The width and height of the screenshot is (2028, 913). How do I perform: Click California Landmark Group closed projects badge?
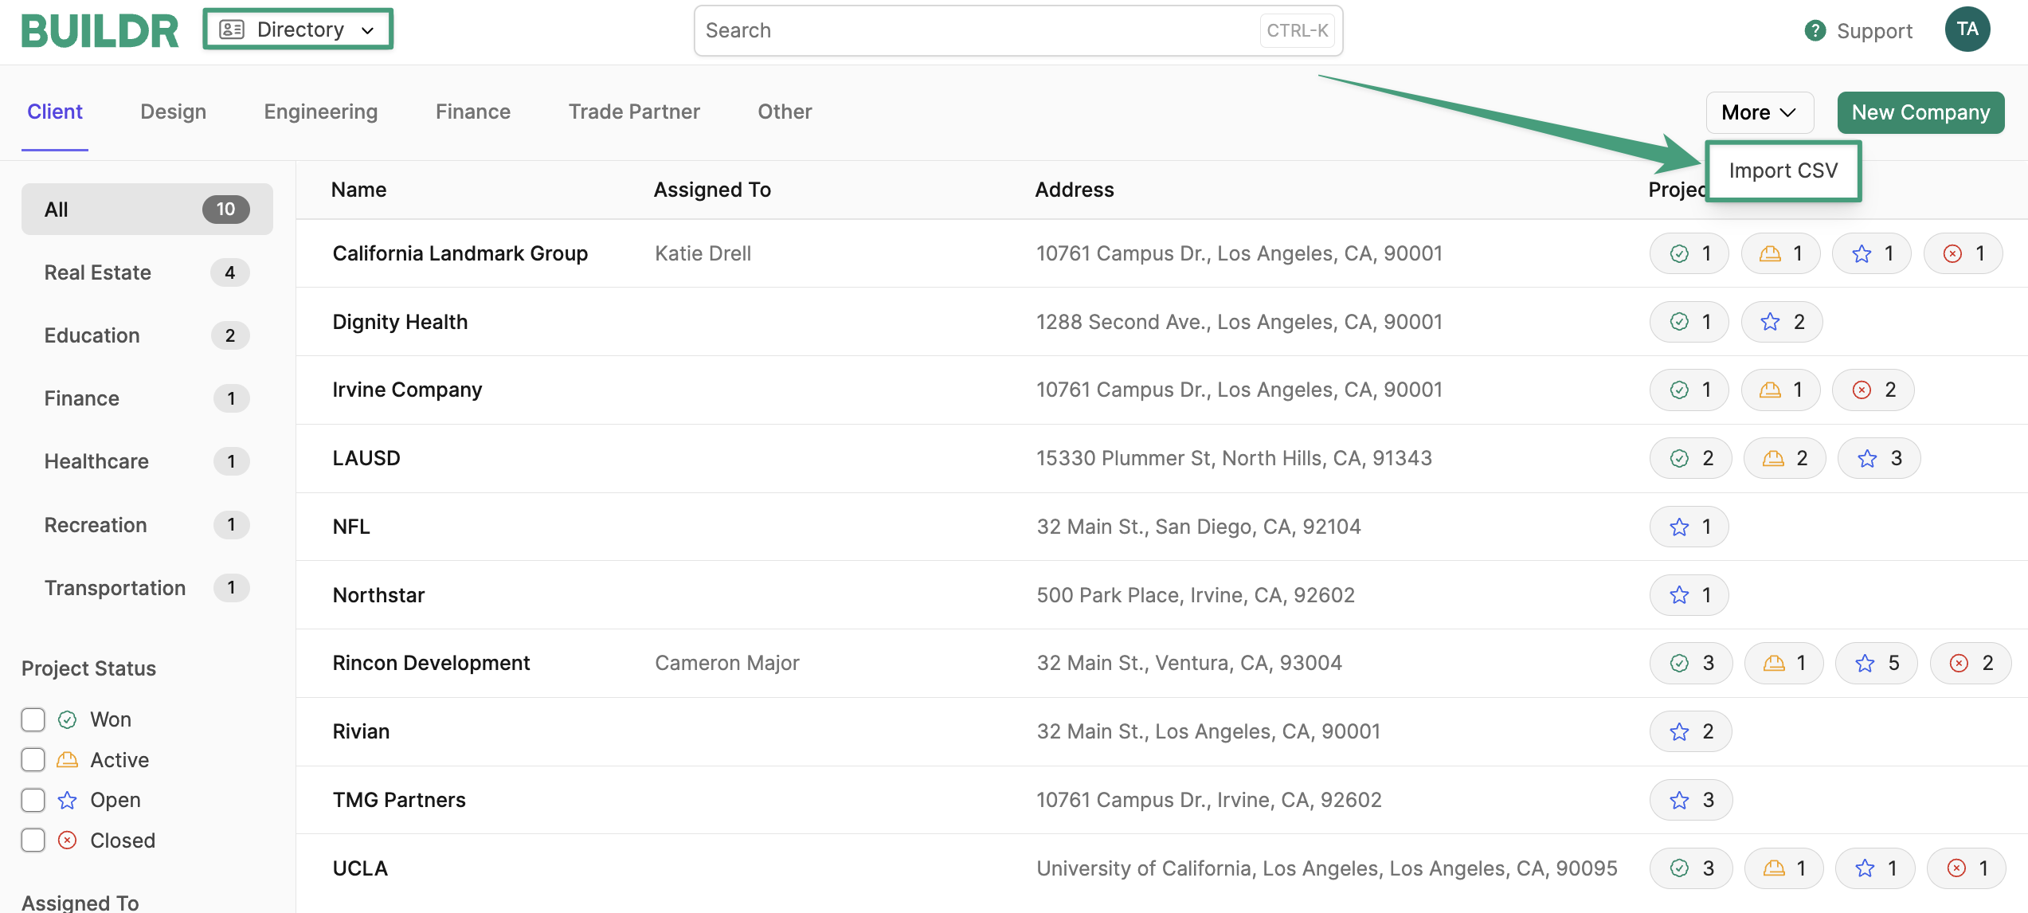click(1963, 253)
